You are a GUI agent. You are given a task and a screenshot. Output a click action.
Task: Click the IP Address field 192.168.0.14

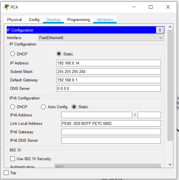(x=109, y=63)
